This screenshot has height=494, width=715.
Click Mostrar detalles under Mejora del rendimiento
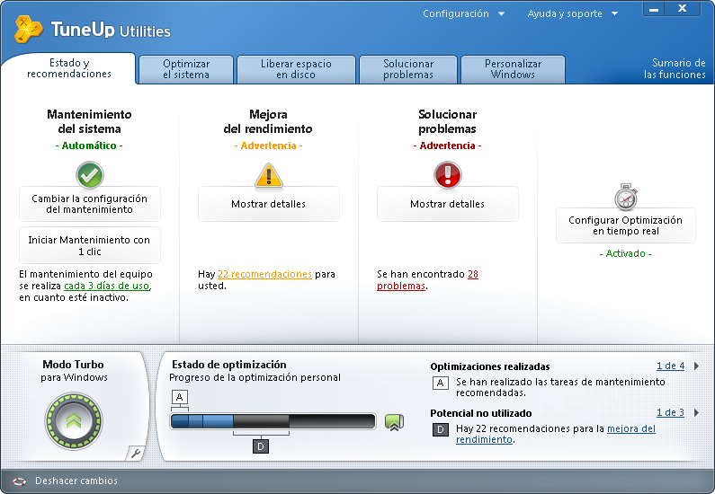[x=269, y=204]
